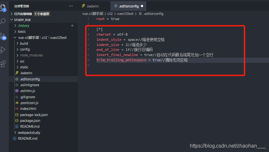Click the insert_final_newline line
269x152 pixels.
[155, 55]
